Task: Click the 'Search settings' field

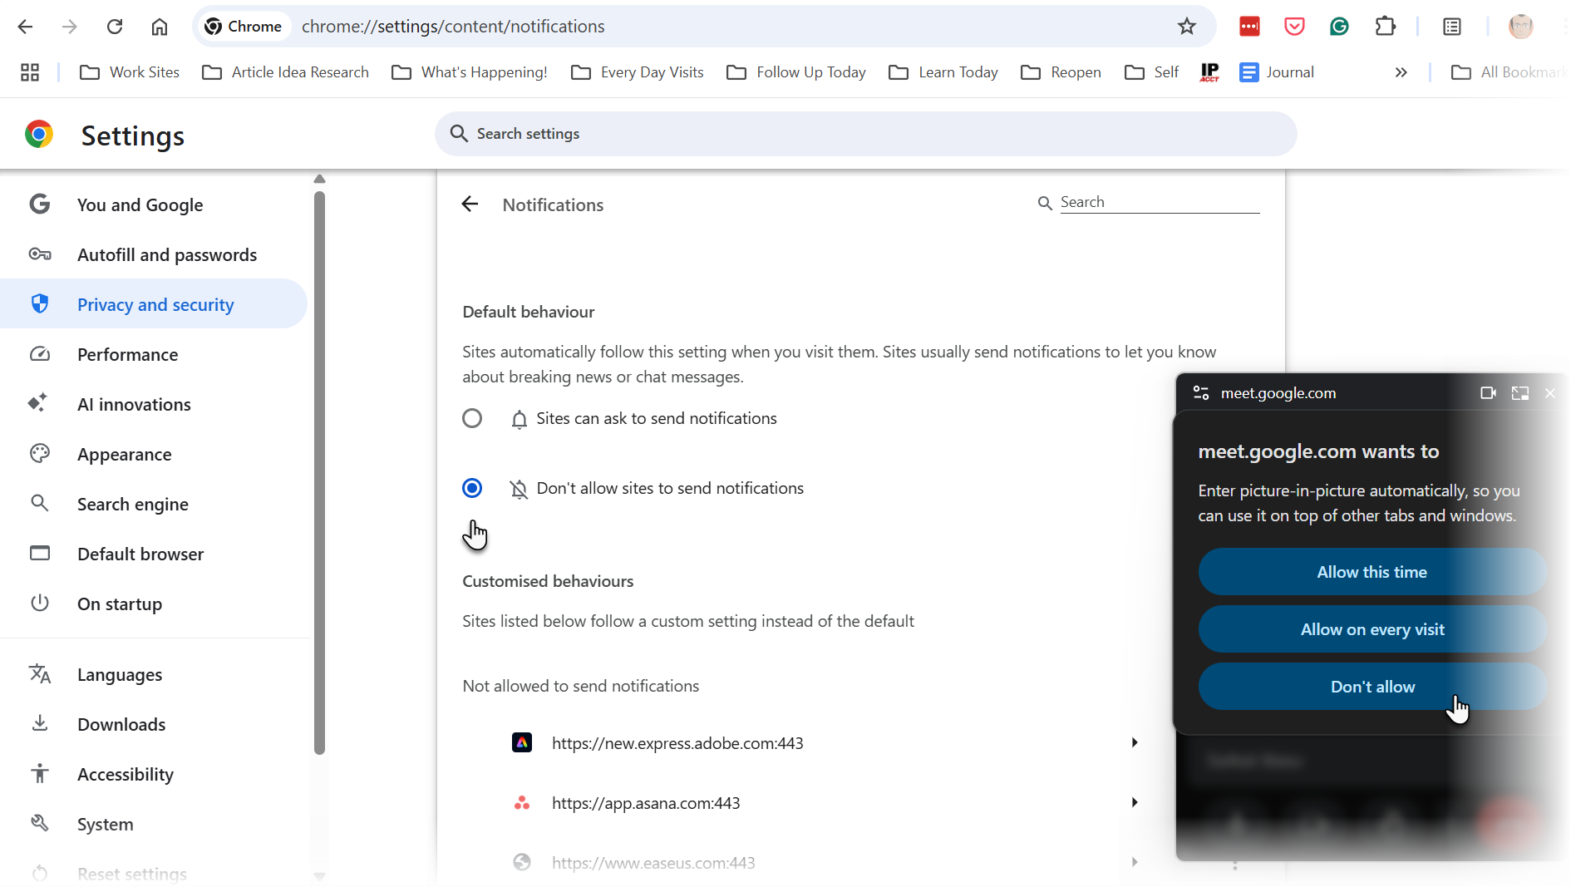Action: pyautogui.click(x=864, y=134)
